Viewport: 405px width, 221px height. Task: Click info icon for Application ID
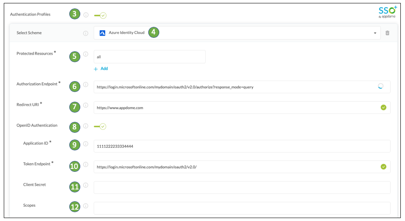click(86, 144)
